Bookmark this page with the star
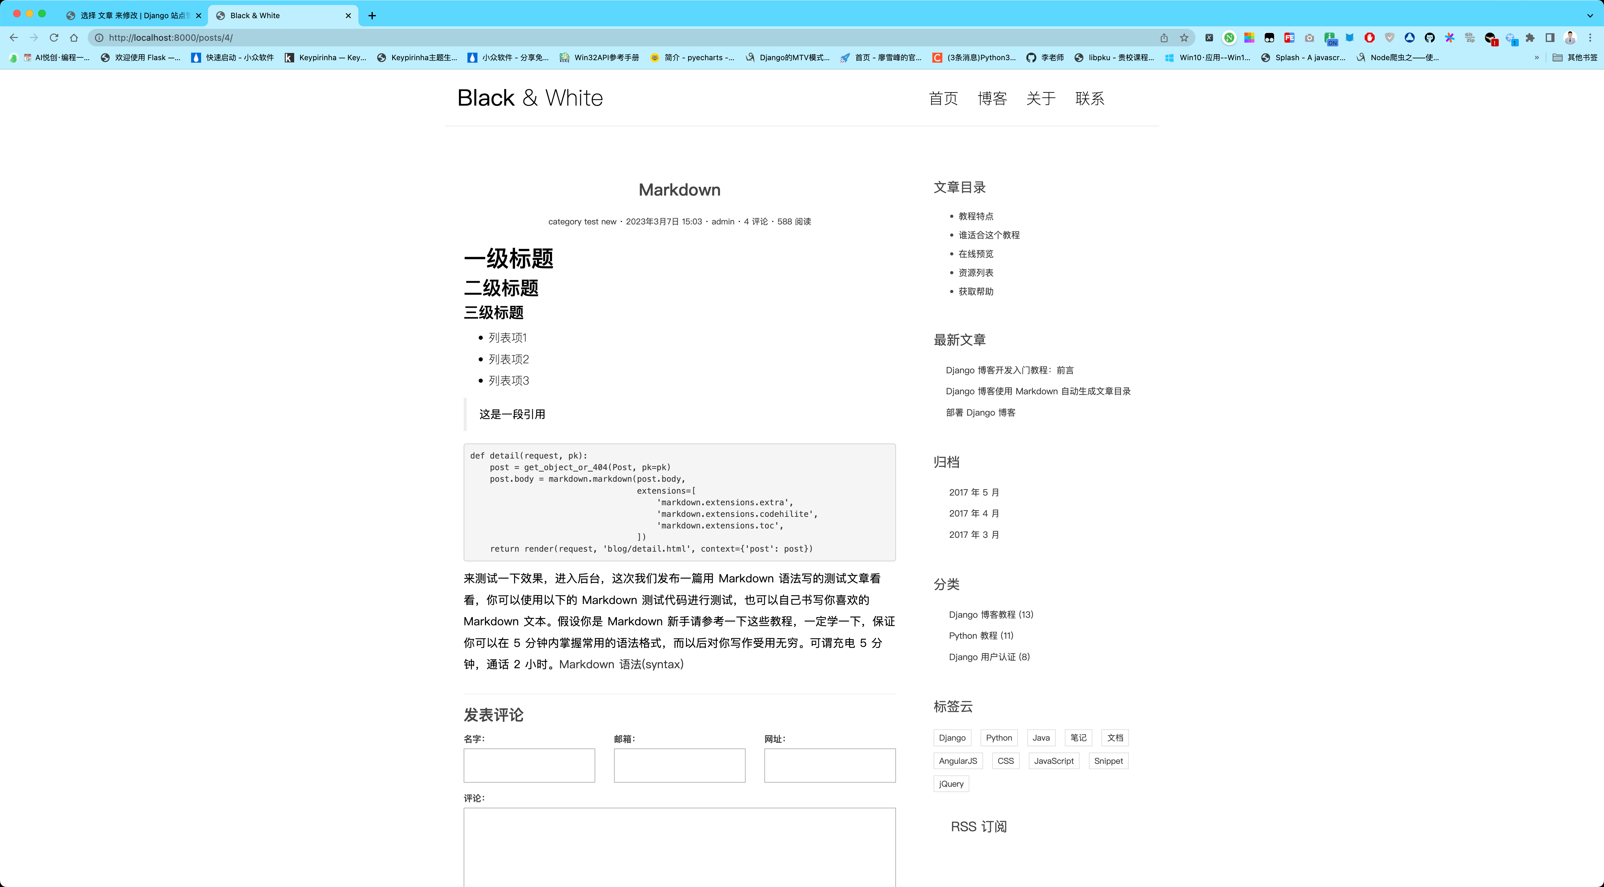1604x887 pixels. tap(1184, 37)
